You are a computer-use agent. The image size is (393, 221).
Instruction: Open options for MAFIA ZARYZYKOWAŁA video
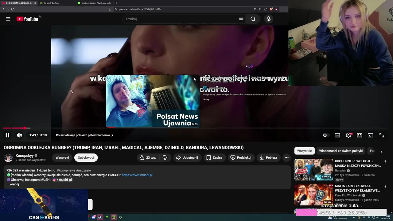(385, 186)
